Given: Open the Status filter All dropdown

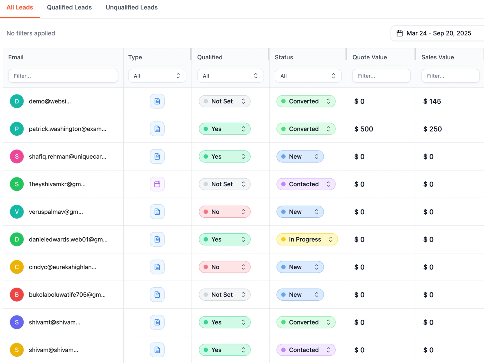Looking at the screenshot, I should point(308,76).
